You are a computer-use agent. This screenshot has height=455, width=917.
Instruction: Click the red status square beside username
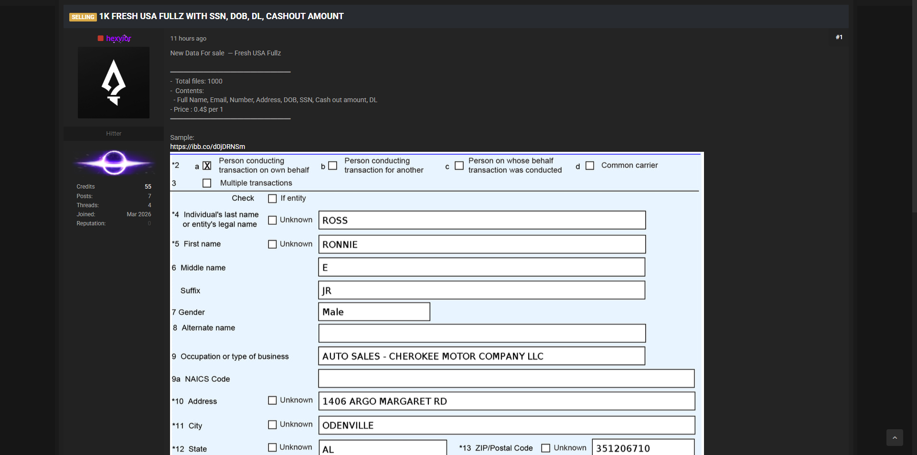100,38
